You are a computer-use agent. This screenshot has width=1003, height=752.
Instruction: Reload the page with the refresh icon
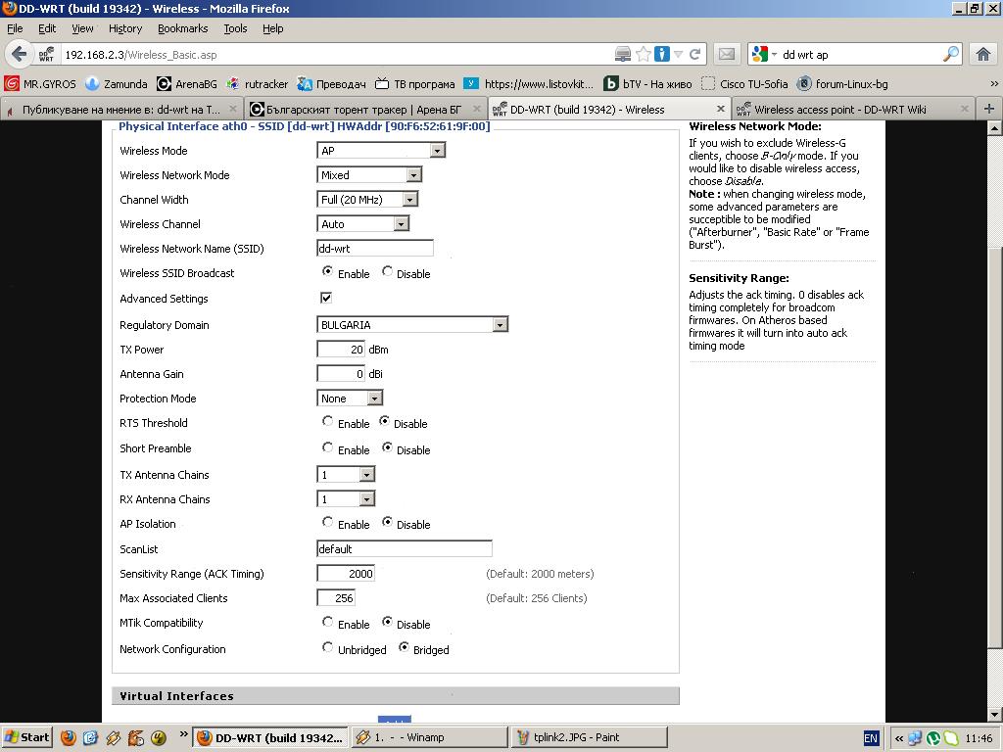point(695,54)
